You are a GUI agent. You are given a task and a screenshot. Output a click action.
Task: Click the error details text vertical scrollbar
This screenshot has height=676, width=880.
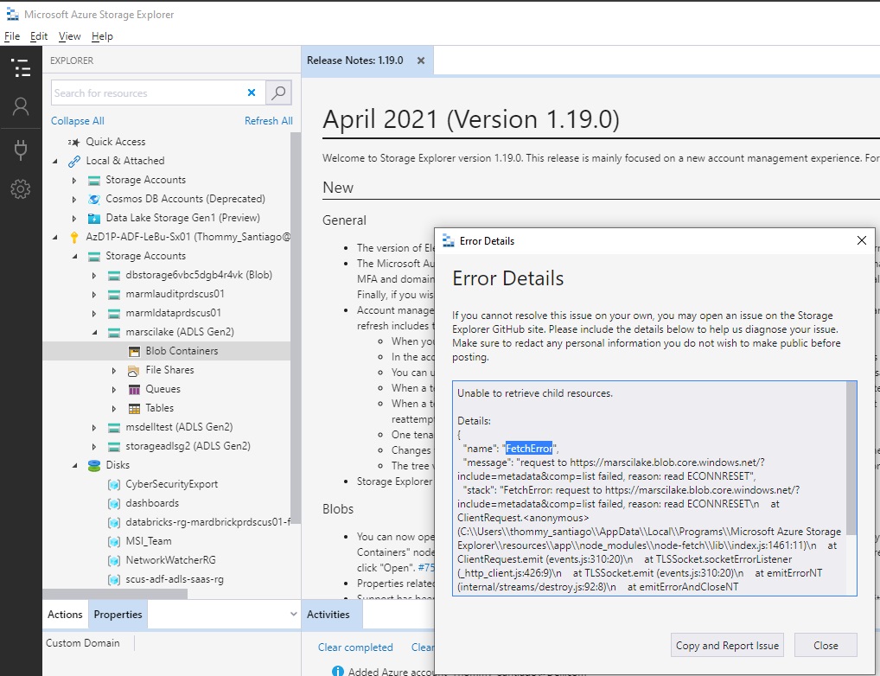coord(851,457)
